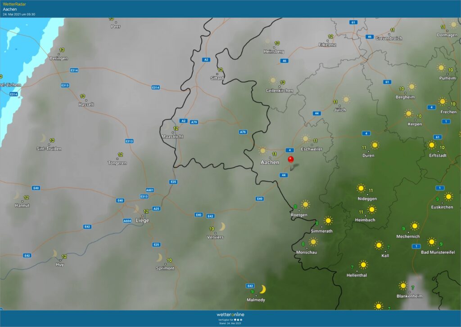This screenshot has width=461, height=327.
Task: Click the sun icon at Simmerath
Action: pyautogui.click(x=328, y=220)
